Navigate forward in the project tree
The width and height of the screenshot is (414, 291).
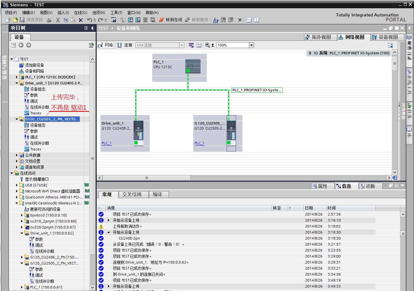click(29, 45)
